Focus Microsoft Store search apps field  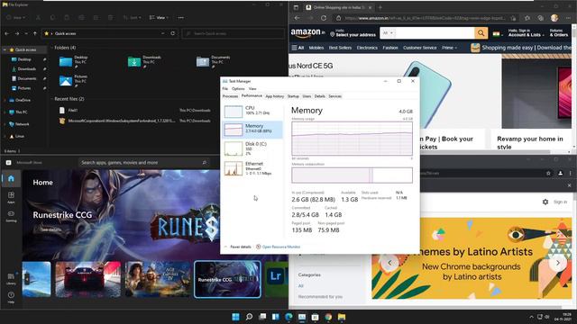[144, 162]
